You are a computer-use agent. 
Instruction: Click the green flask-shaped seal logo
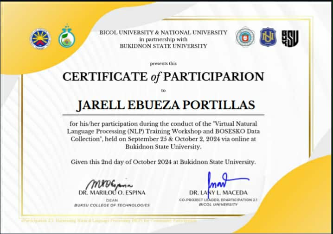(67, 36)
